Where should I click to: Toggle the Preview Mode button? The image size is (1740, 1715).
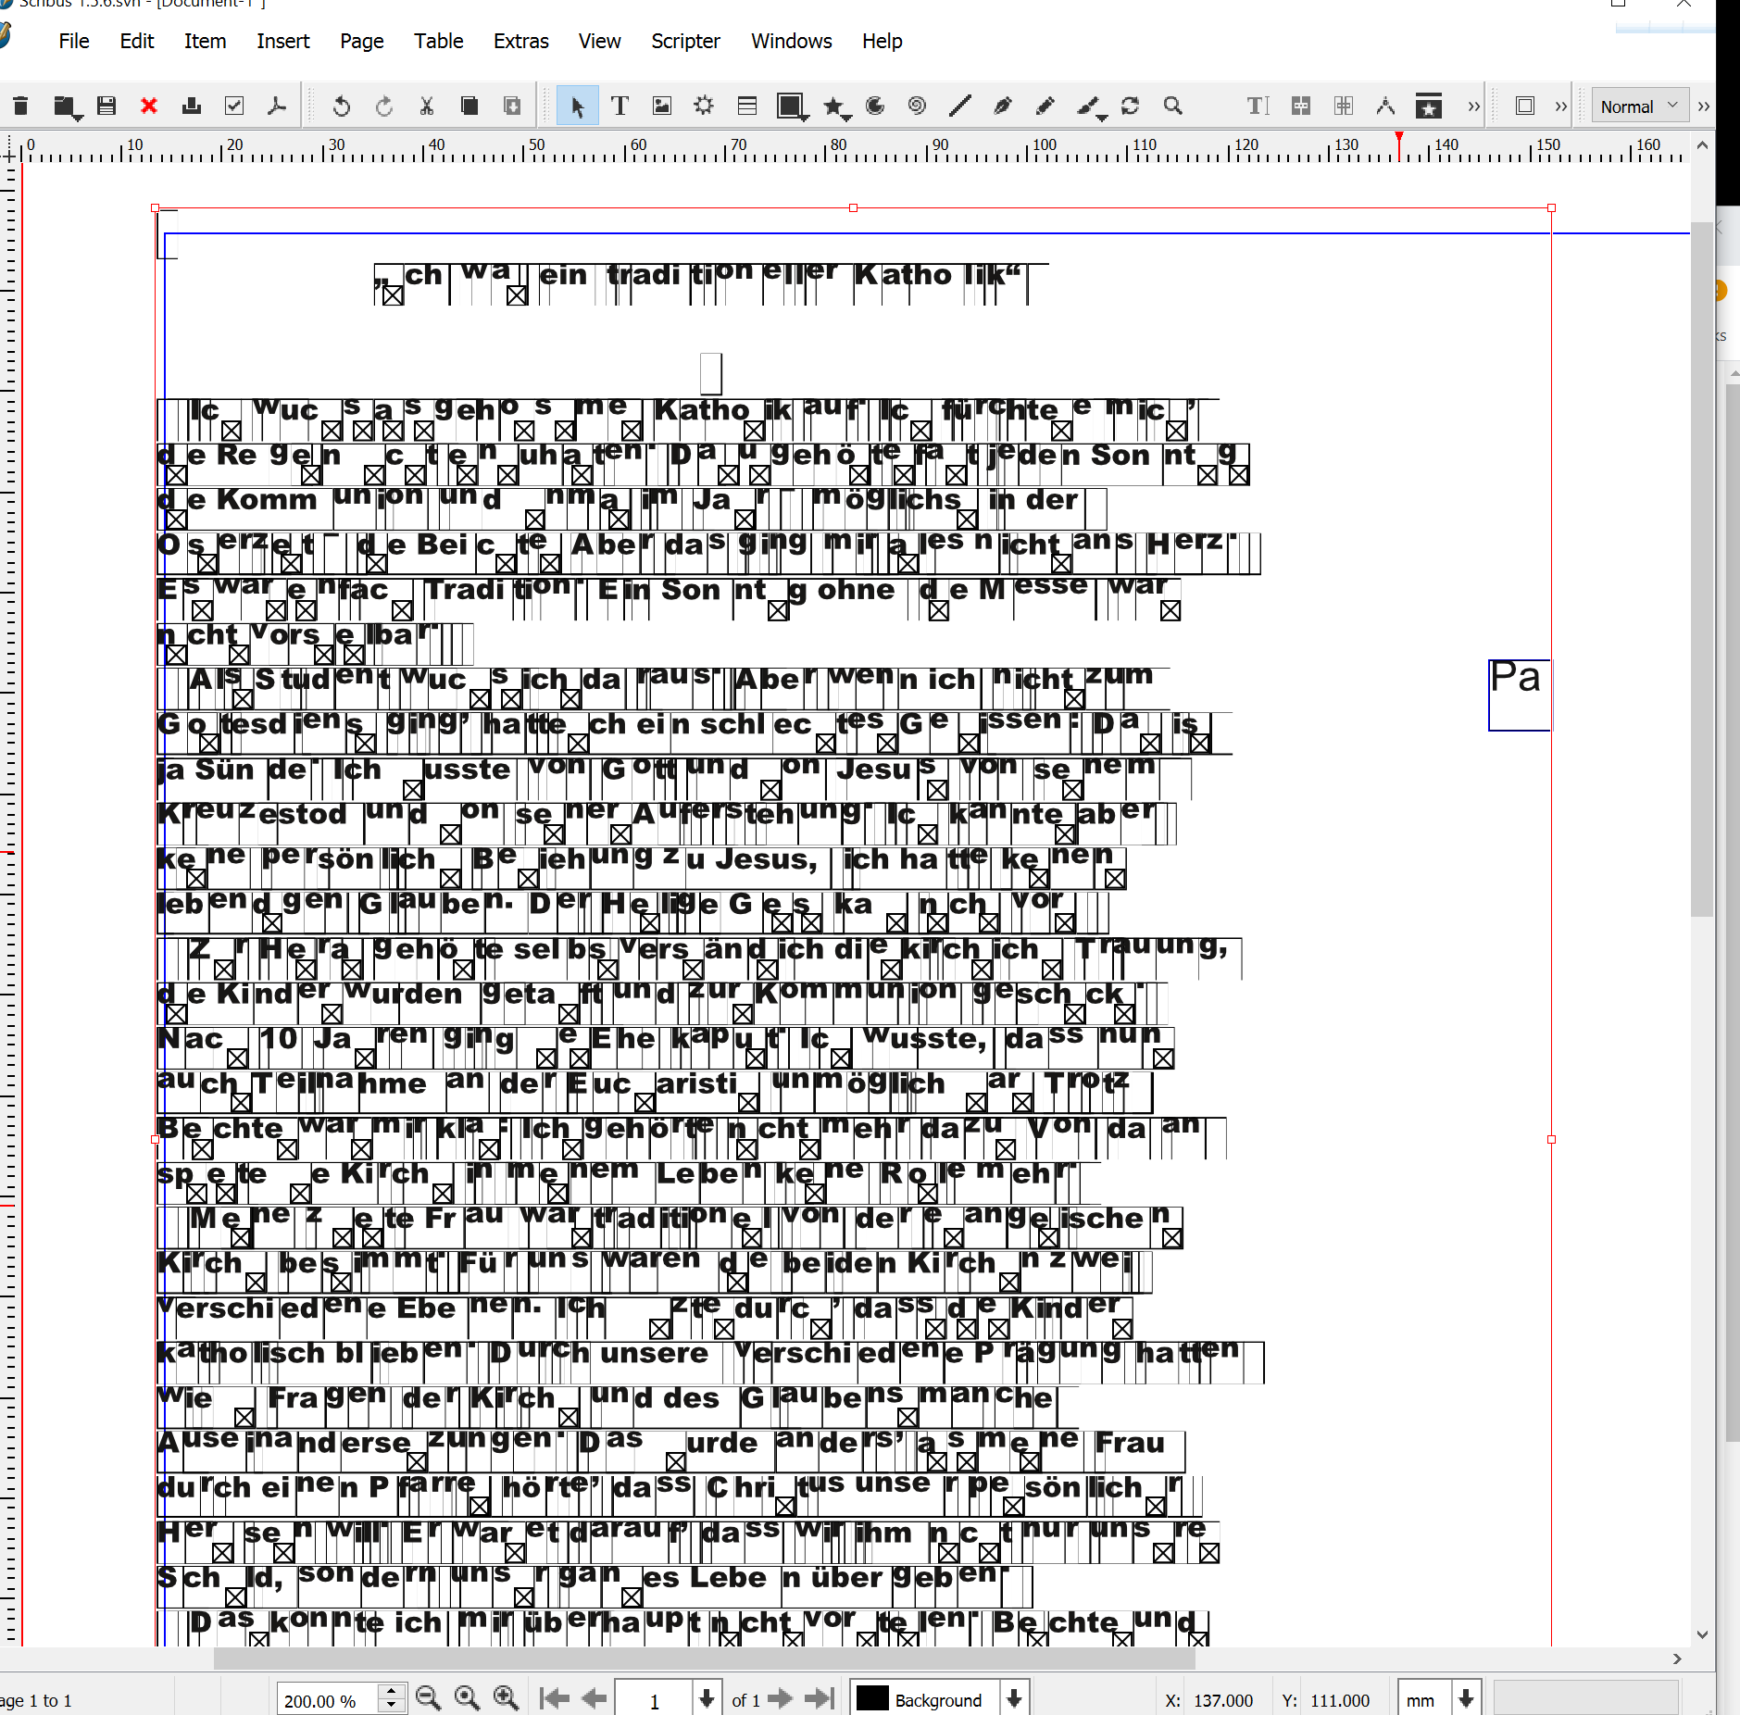coord(1524,106)
